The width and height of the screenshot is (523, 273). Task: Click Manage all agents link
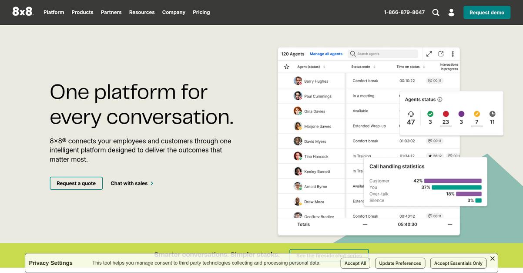[x=326, y=54]
